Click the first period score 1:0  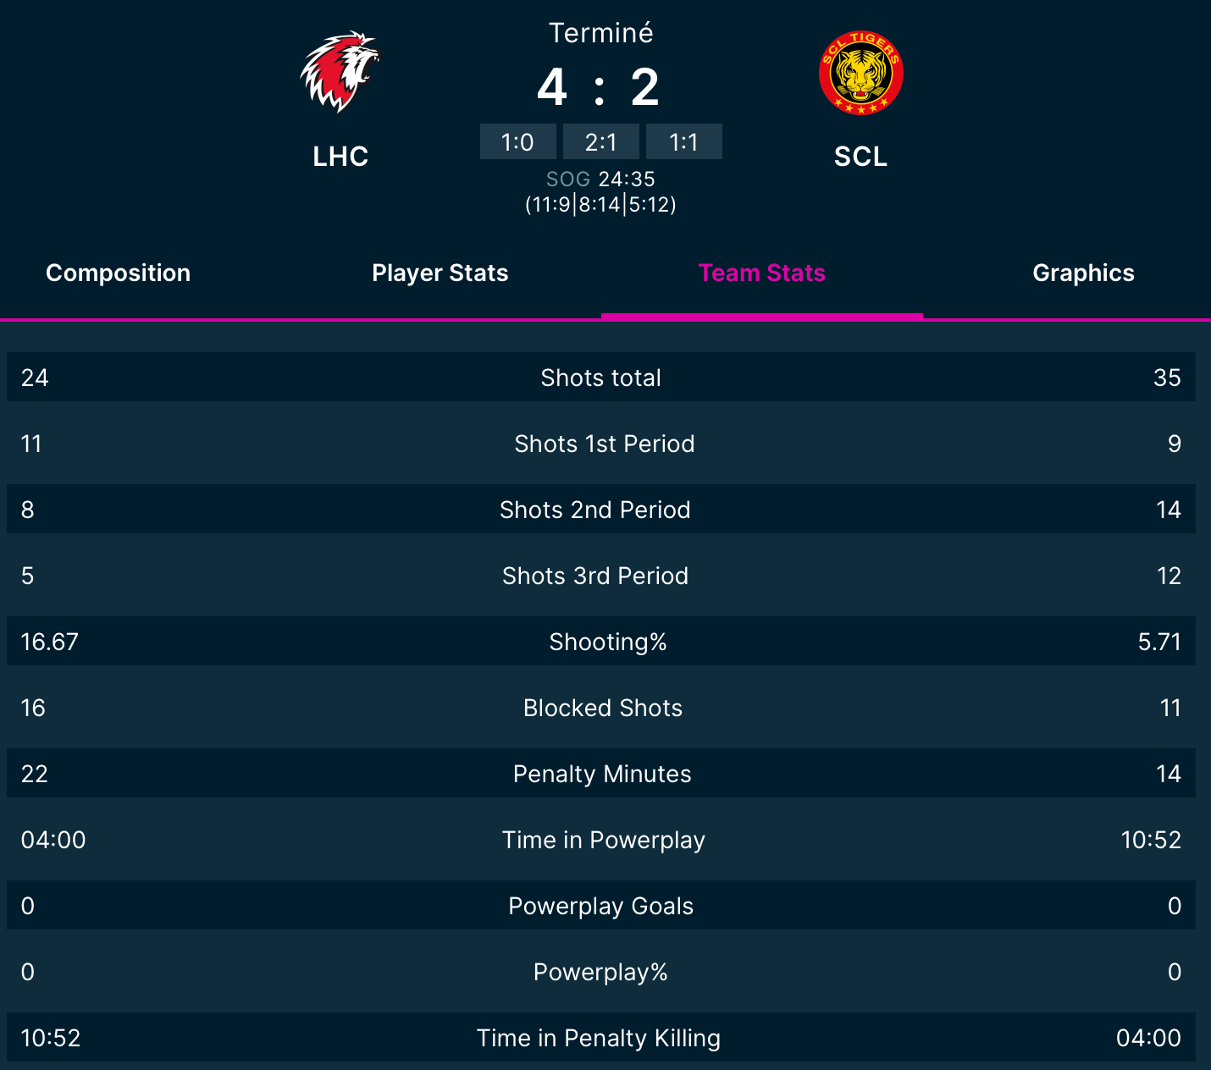coord(517,141)
